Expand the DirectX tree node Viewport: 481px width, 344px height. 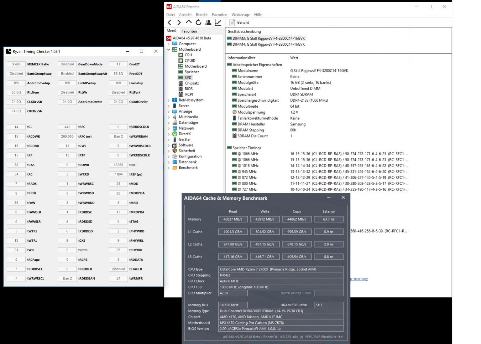tap(169, 134)
